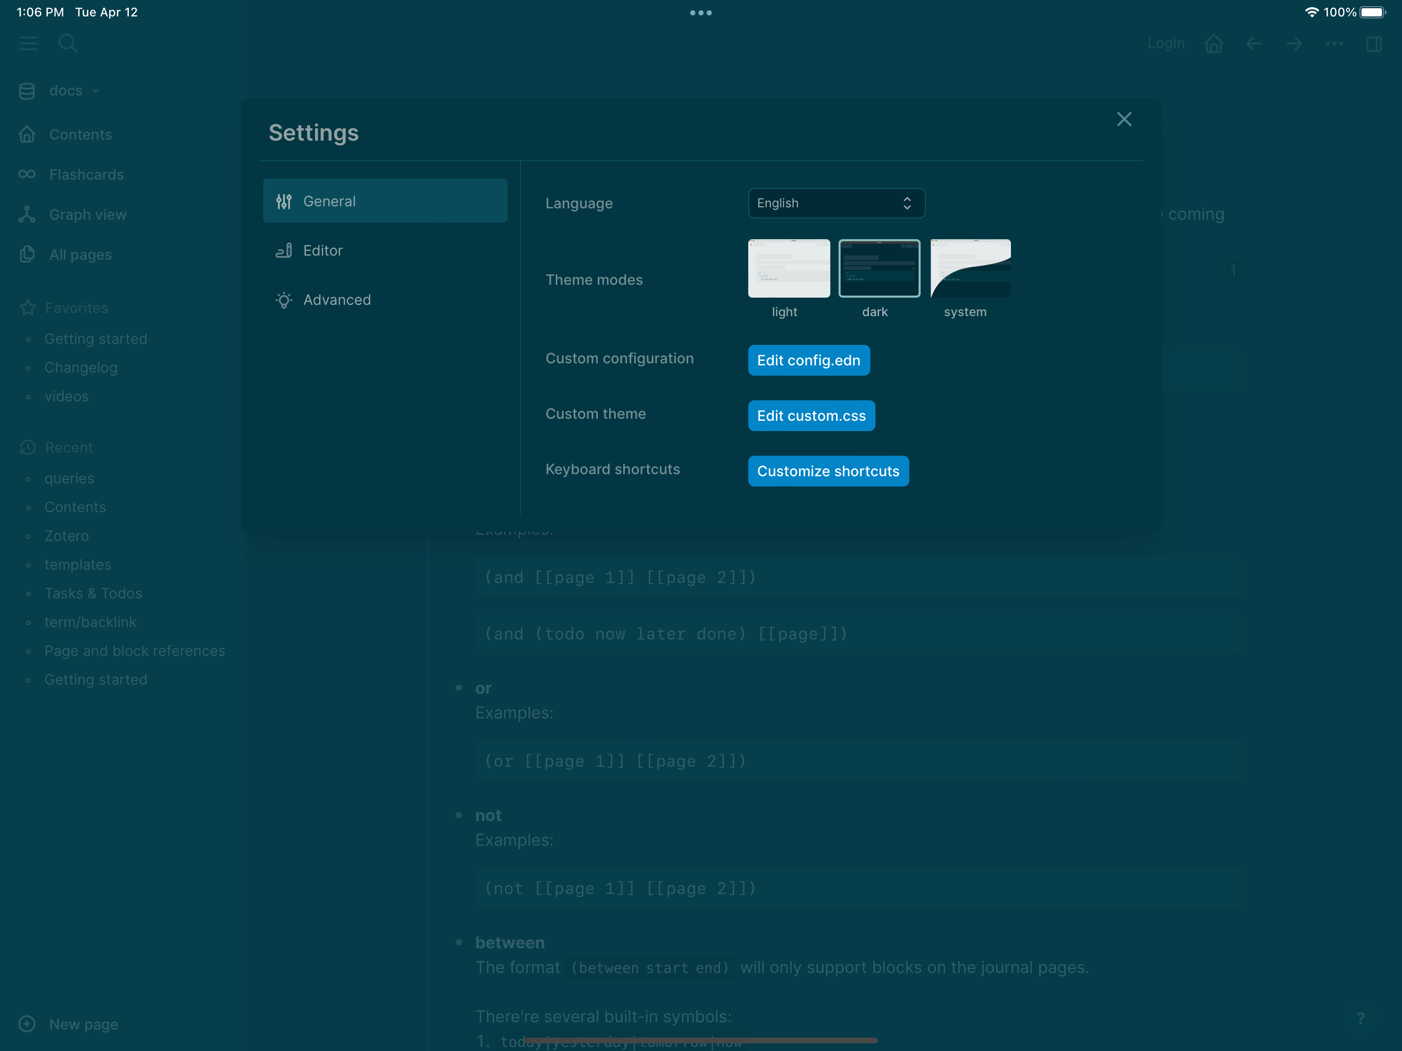Close the Settings dialog
The width and height of the screenshot is (1402, 1051).
[1124, 119]
